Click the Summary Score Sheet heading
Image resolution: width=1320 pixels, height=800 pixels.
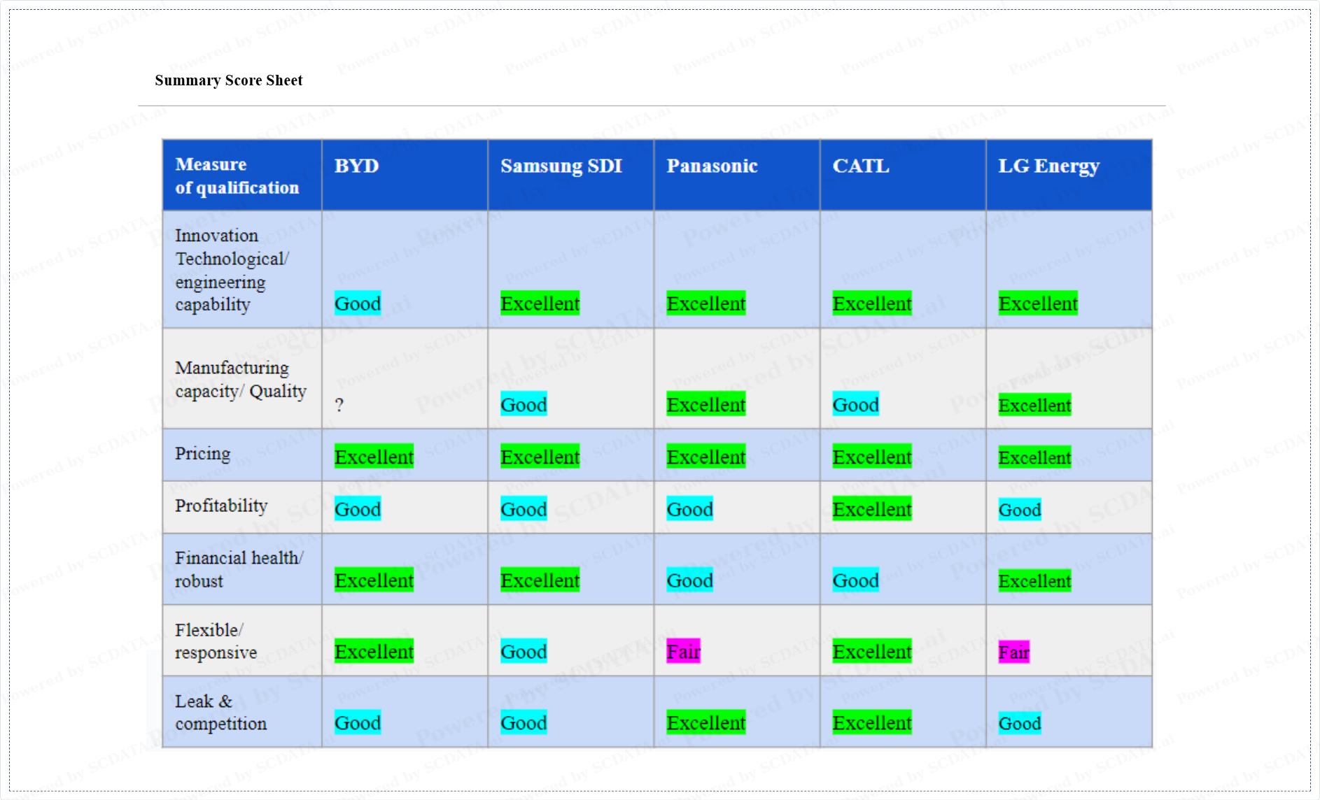coord(228,80)
